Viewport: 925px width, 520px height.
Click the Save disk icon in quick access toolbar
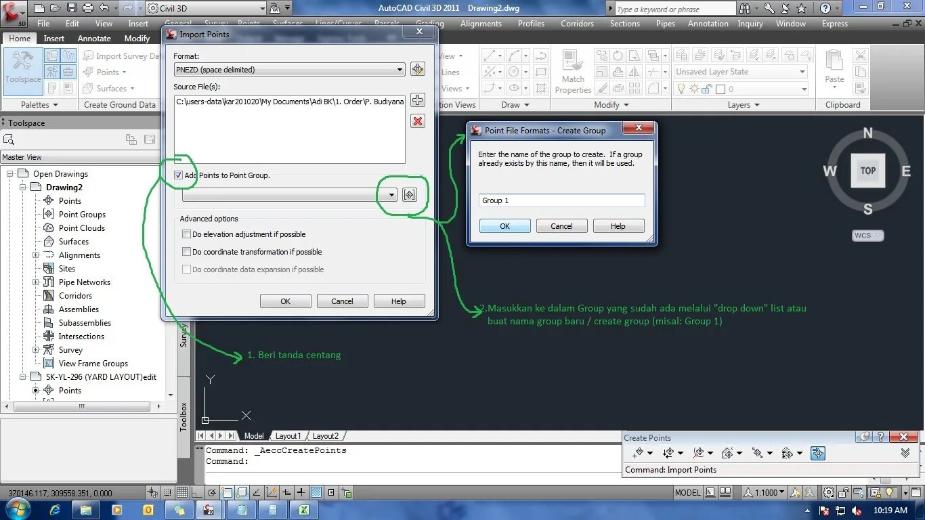[x=72, y=8]
